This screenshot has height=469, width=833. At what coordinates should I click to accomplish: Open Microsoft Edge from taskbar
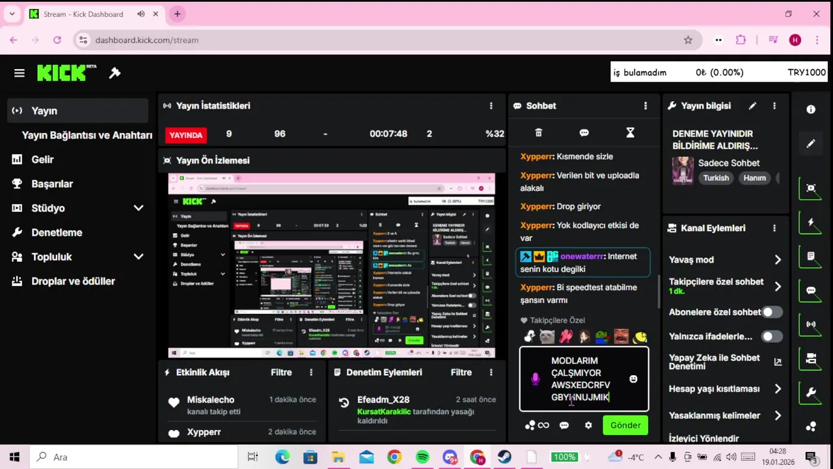pos(282,457)
